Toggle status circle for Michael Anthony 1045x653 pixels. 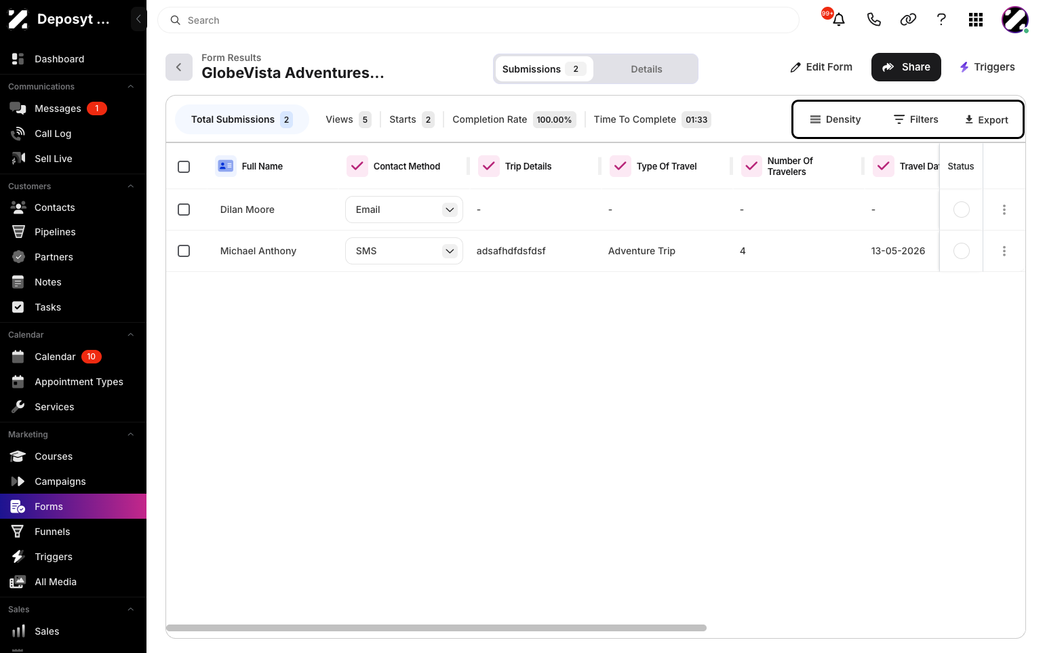coord(962,251)
